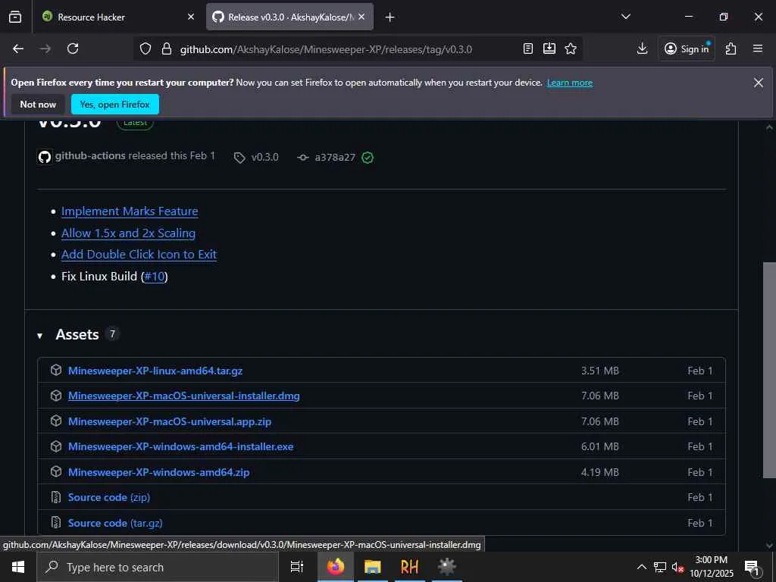Click the Firefox View icon
Viewport: 776px width, 582px height.
pyautogui.click(x=15, y=17)
